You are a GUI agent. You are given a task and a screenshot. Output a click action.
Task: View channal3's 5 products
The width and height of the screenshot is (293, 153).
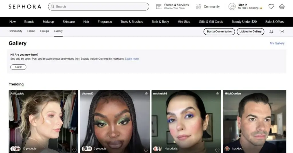100,148
